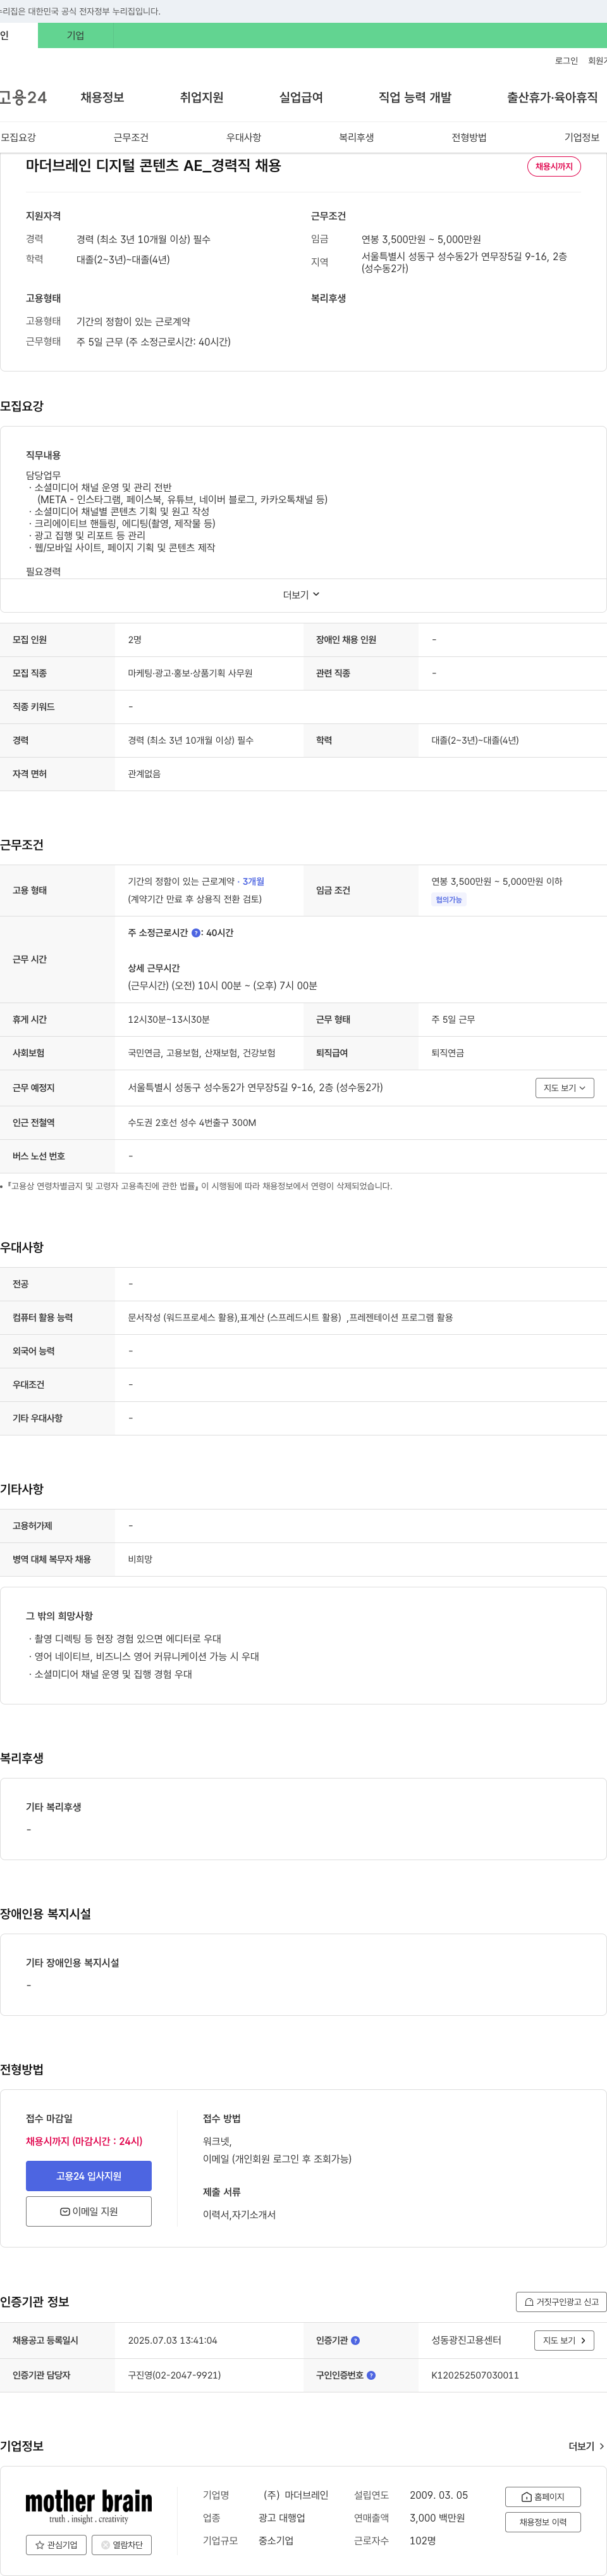Jump to 모집요강 section tab
The height and width of the screenshot is (2576, 607).
click(x=18, y=138)
